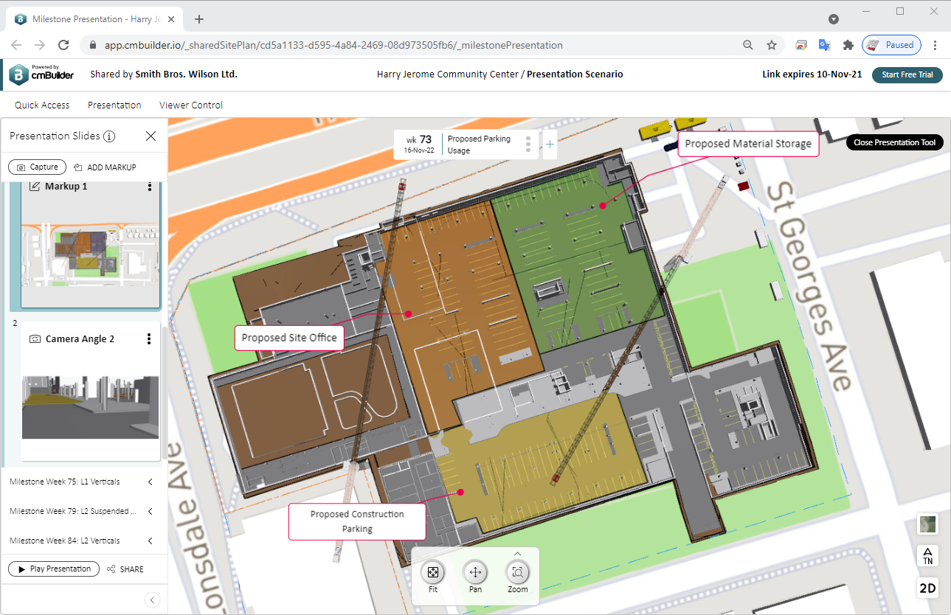The height and width of the screenshot is (615, 951).
Task: Open a new browser tab
Action: coord(199,19)
